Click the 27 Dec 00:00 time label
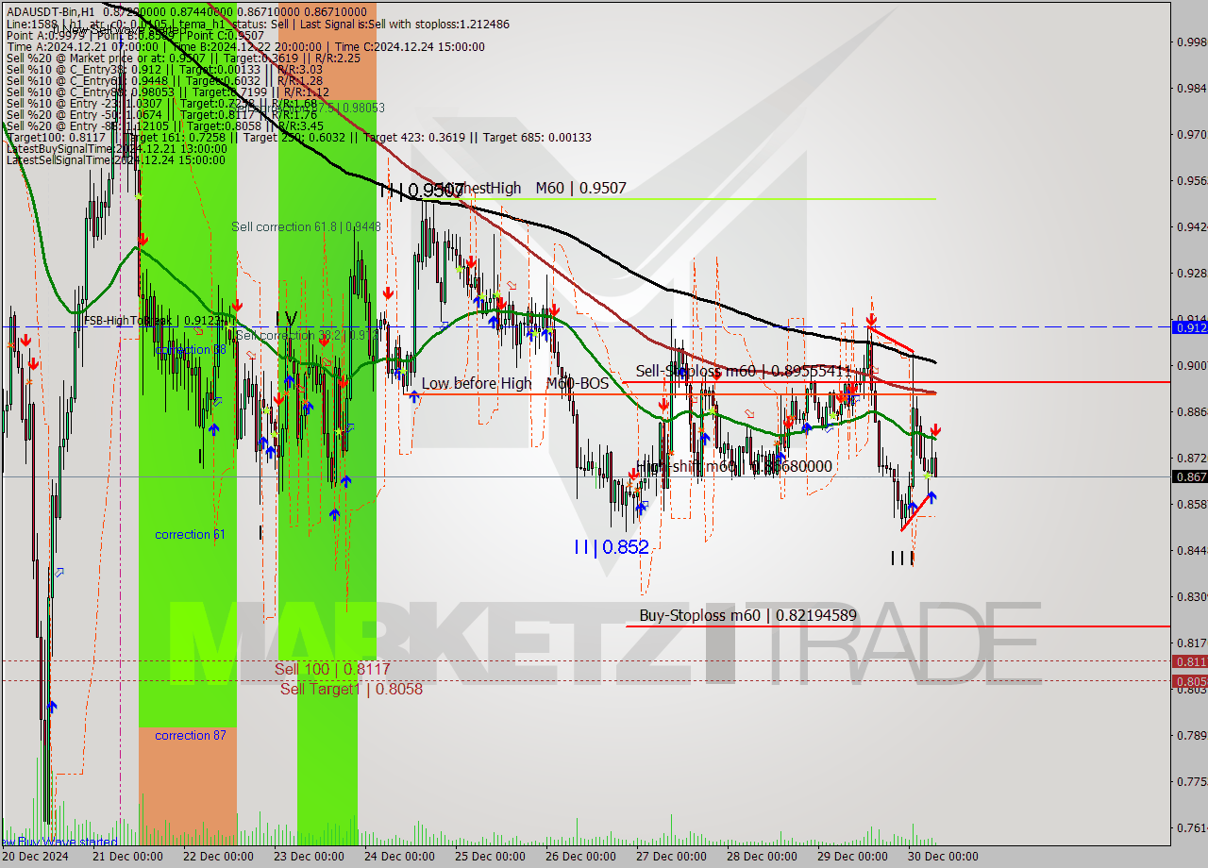Image resolution: width=1208 pixels, height=868 pixels. click(670, 857)
